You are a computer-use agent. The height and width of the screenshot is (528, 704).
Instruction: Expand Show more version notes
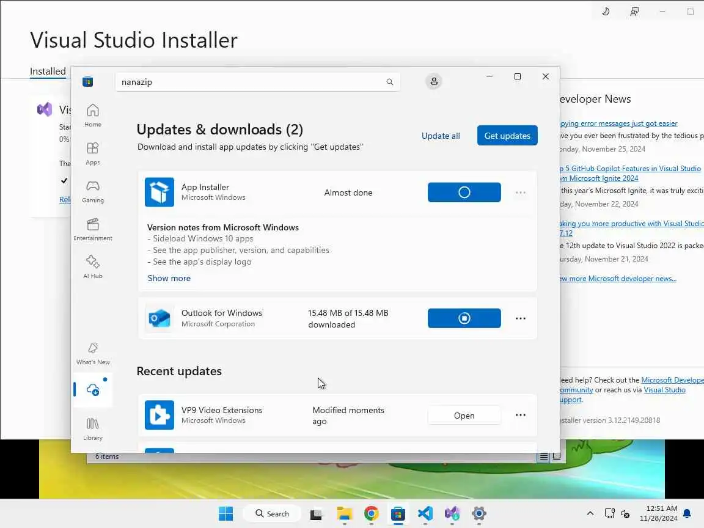click(x=169, y=278)
